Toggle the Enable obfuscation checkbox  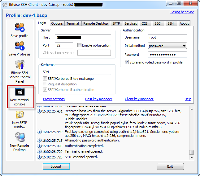point(79,45)
